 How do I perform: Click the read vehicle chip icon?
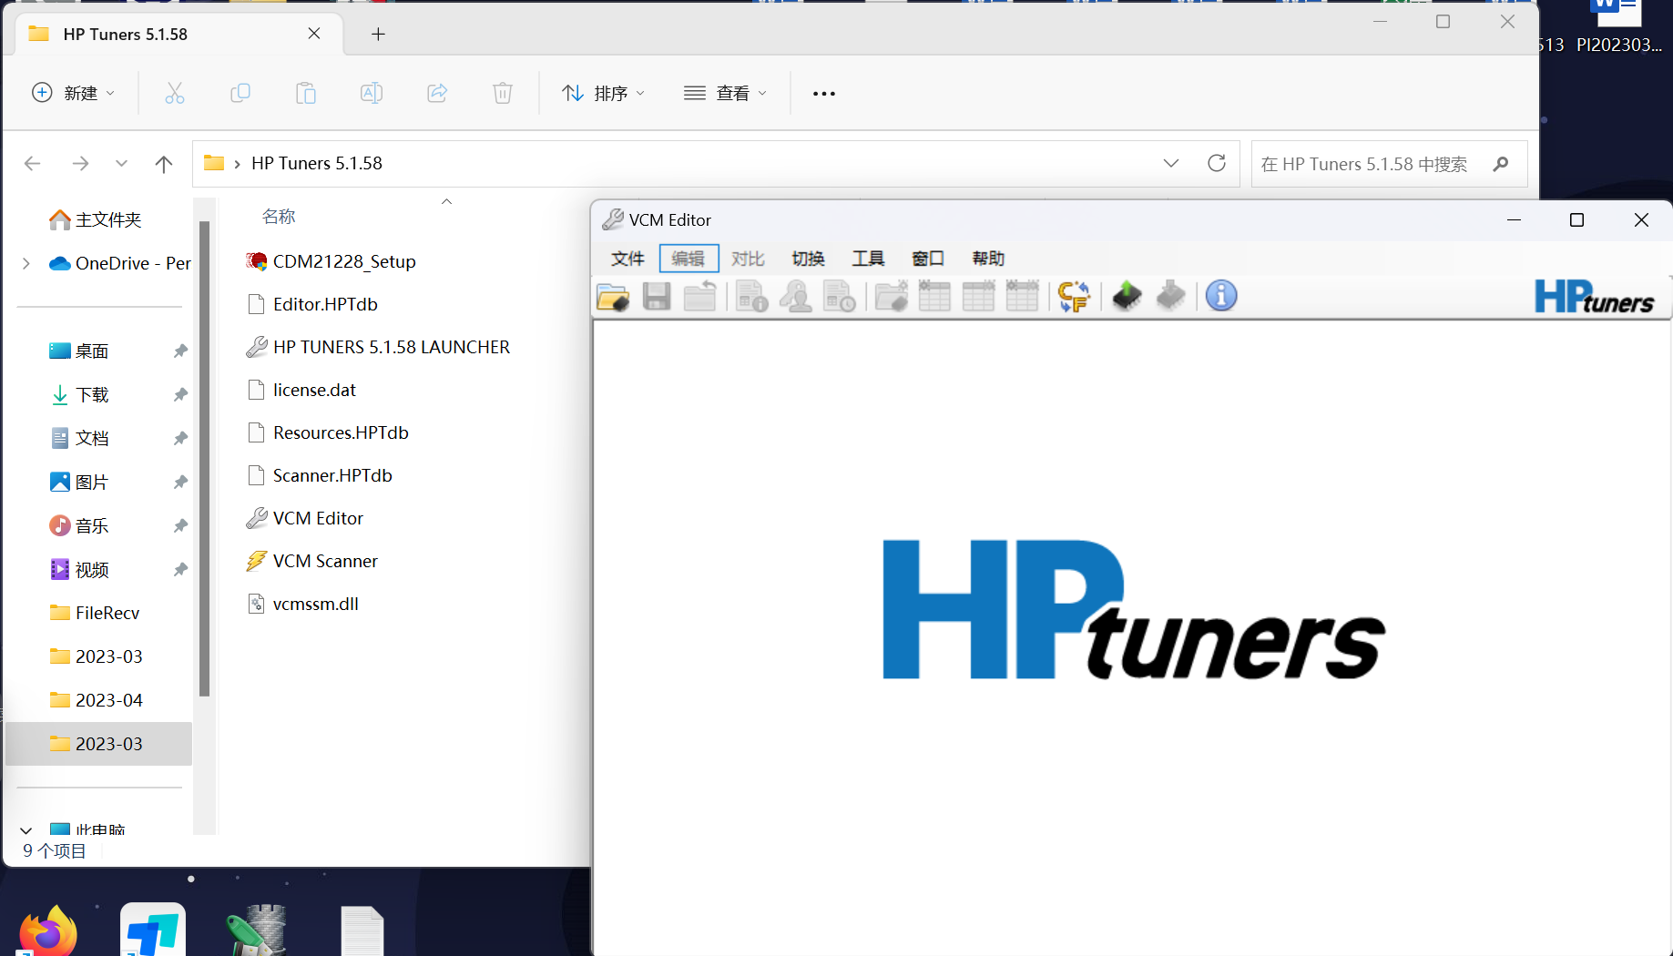point(1127,297)
